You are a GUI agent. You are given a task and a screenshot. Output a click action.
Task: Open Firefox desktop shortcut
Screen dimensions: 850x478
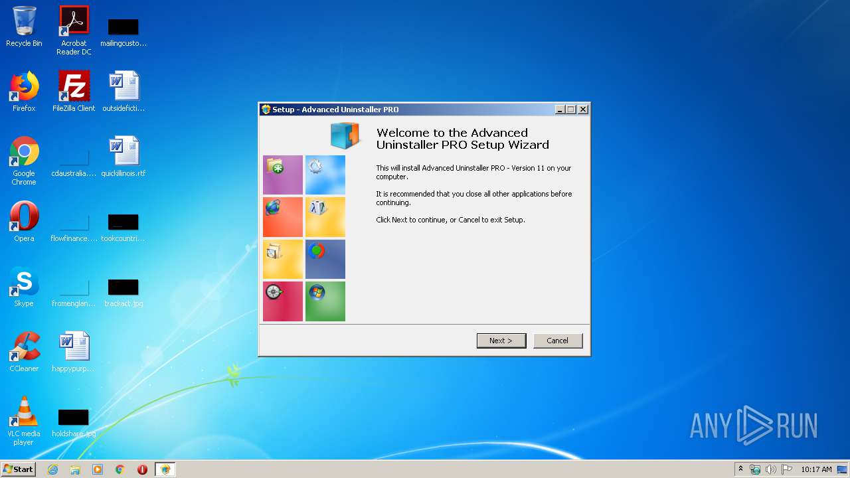coord(24,92)
